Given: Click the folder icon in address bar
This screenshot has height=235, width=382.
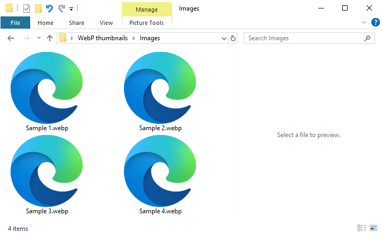Looking at the screenshot, I should 63,38.
